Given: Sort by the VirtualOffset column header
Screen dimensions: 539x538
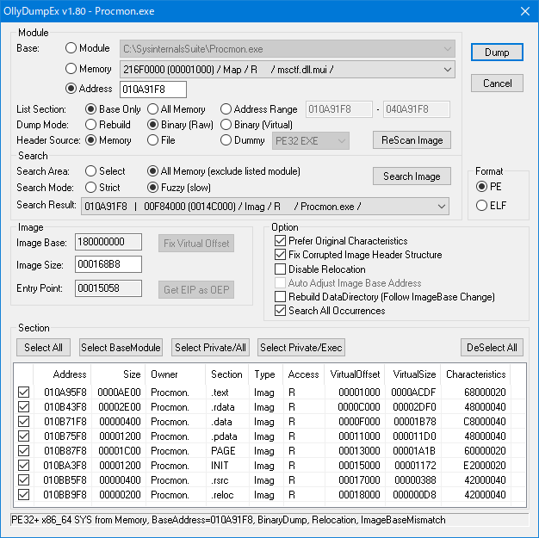Looking at the screenshot, I should [x=354, y=374].
